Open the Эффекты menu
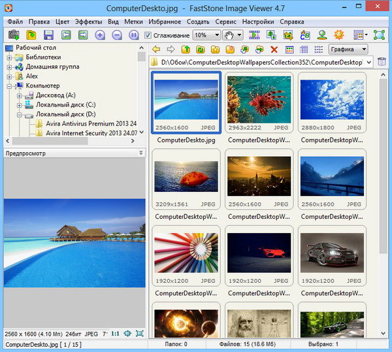This screenshot has height=352, width=392. [x=88, y=22]
